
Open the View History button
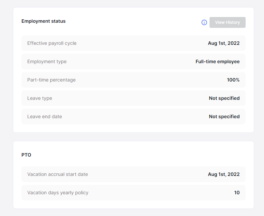[227, 22]
